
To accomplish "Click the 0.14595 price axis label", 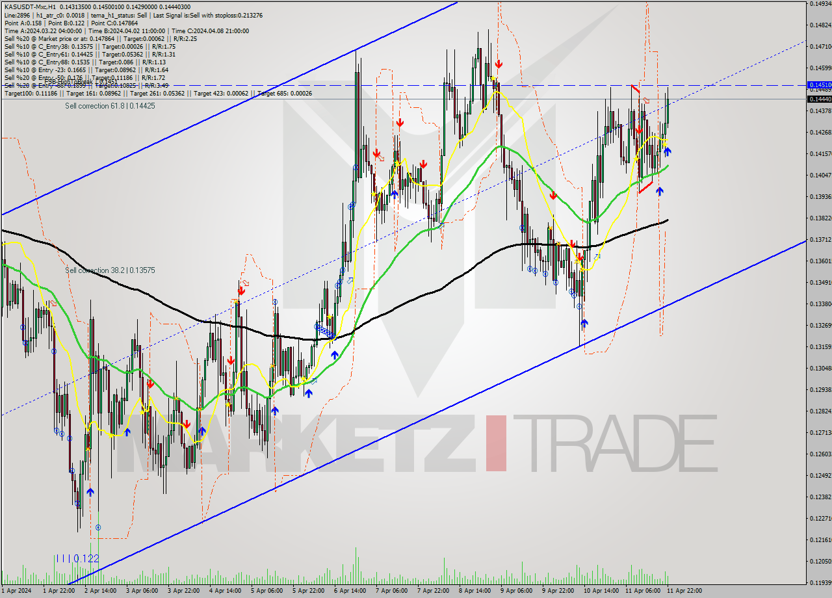I will pos(820,68).
